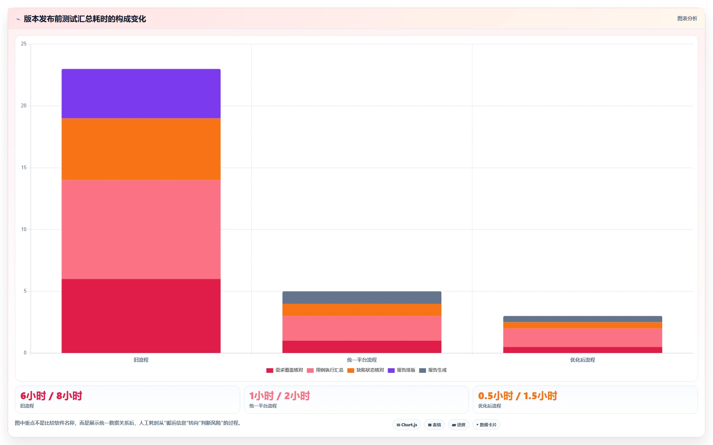
Task: Click the gray segment of 优化后流程 bar
Action: pyautogui.click(x=582, y=319)
